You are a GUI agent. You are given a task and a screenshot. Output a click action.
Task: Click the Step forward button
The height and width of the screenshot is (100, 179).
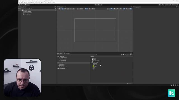[101, 5]
